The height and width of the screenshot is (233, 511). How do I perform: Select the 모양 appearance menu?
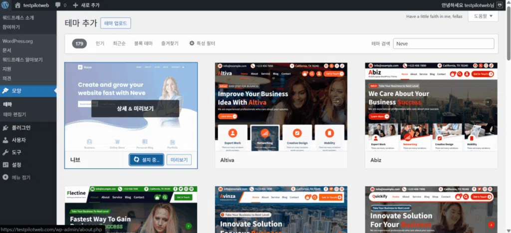tap(28, 91)
